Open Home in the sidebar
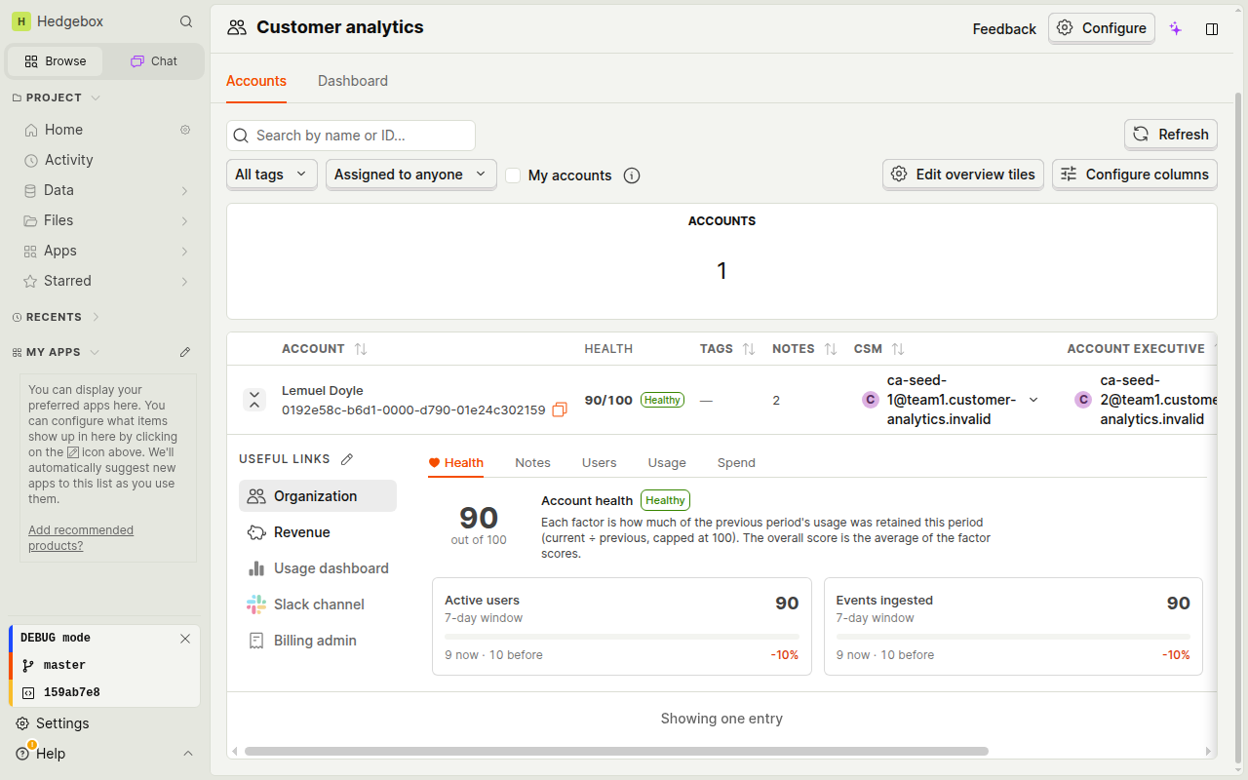1248x780 pixels. tap(63, 130)
